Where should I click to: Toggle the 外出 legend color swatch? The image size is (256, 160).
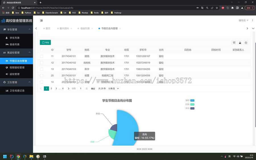(x=192, y=108)
